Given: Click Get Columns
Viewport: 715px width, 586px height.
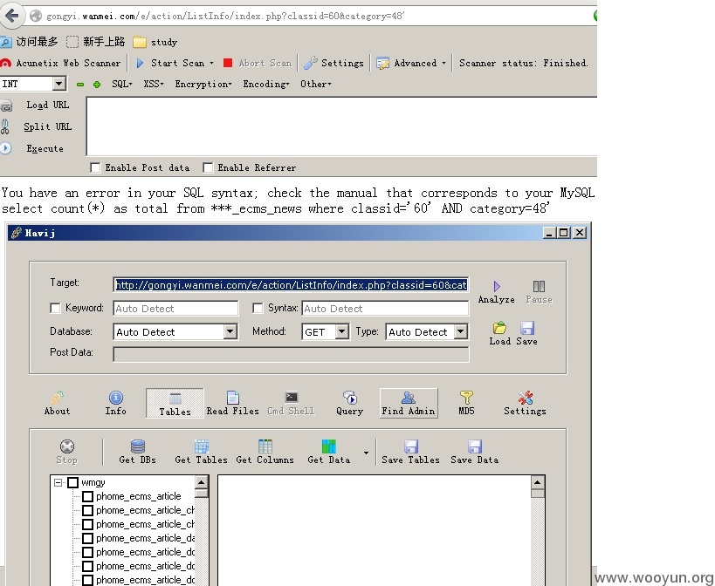Looking at the screenshot, I should 265,452.
